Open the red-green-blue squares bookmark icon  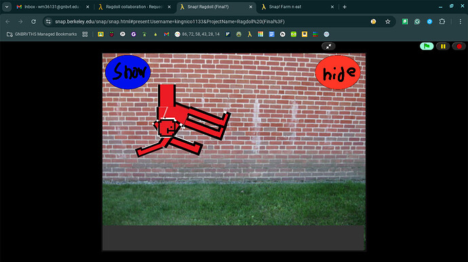click(x=315, y=35)
